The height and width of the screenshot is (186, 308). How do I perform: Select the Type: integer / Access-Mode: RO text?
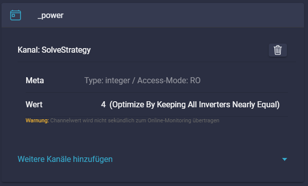[142, 80]
